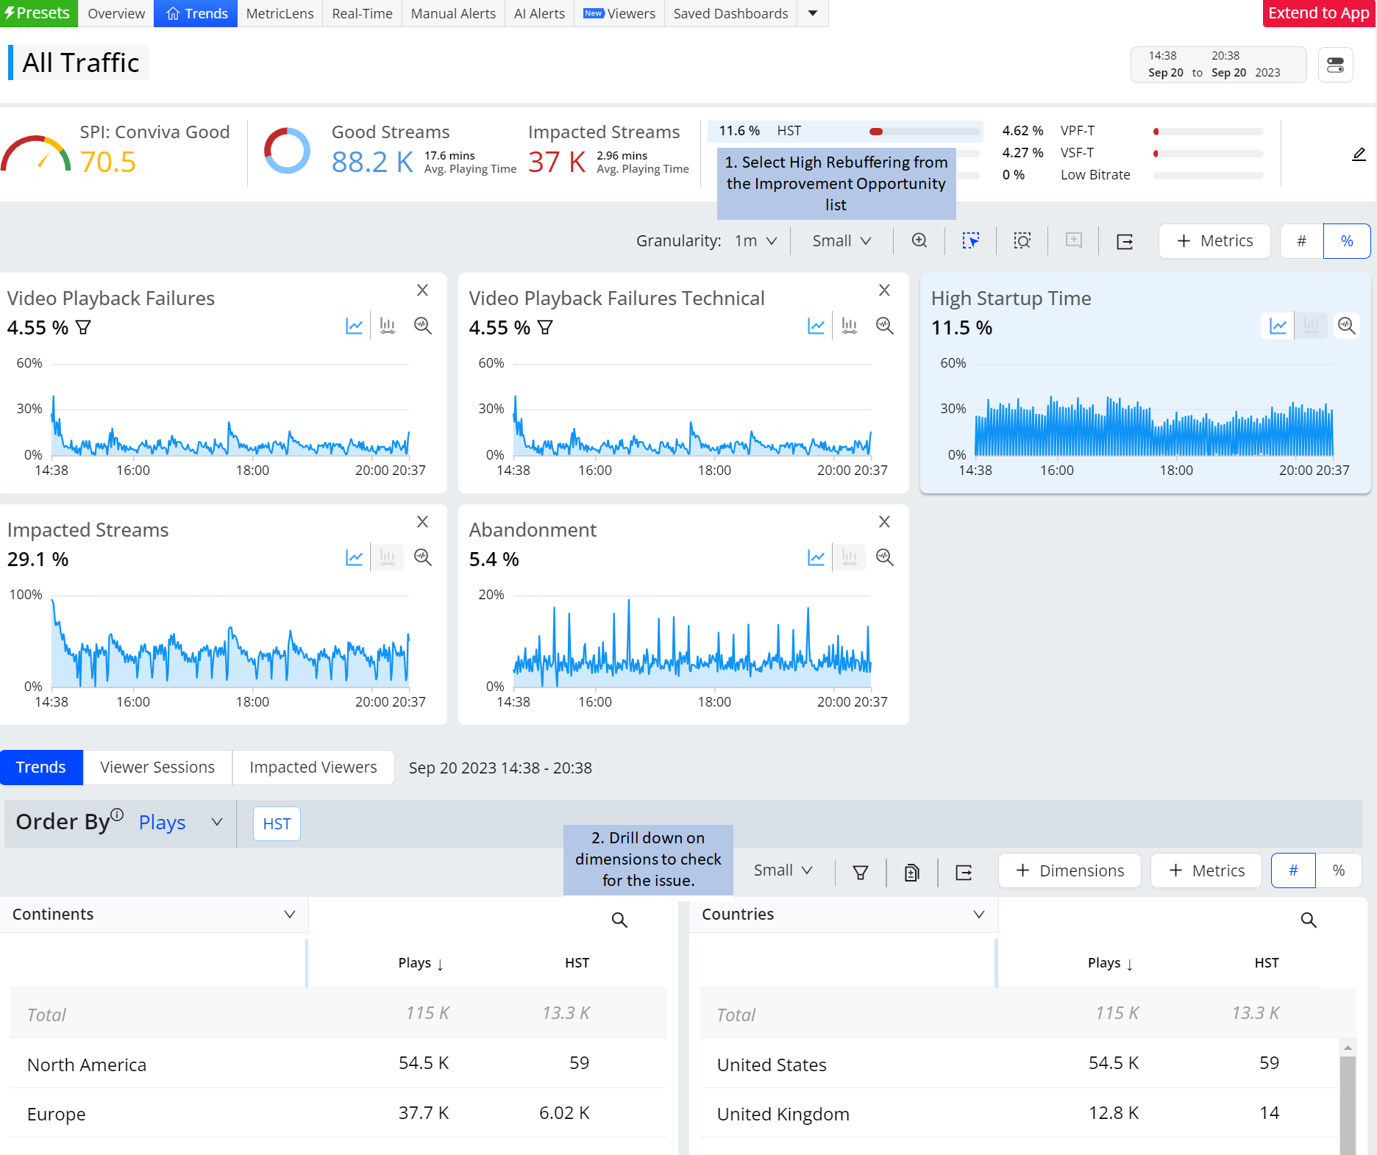This screenshot has height=1155, width=1377.
Task: Switch to the MetricLens tab
Action: pyautogui.click(x=280, y=13)
